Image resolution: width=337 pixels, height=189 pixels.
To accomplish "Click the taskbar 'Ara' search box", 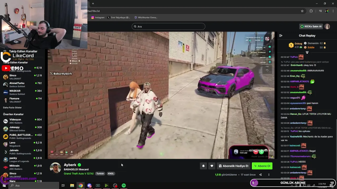I will 34,186.
